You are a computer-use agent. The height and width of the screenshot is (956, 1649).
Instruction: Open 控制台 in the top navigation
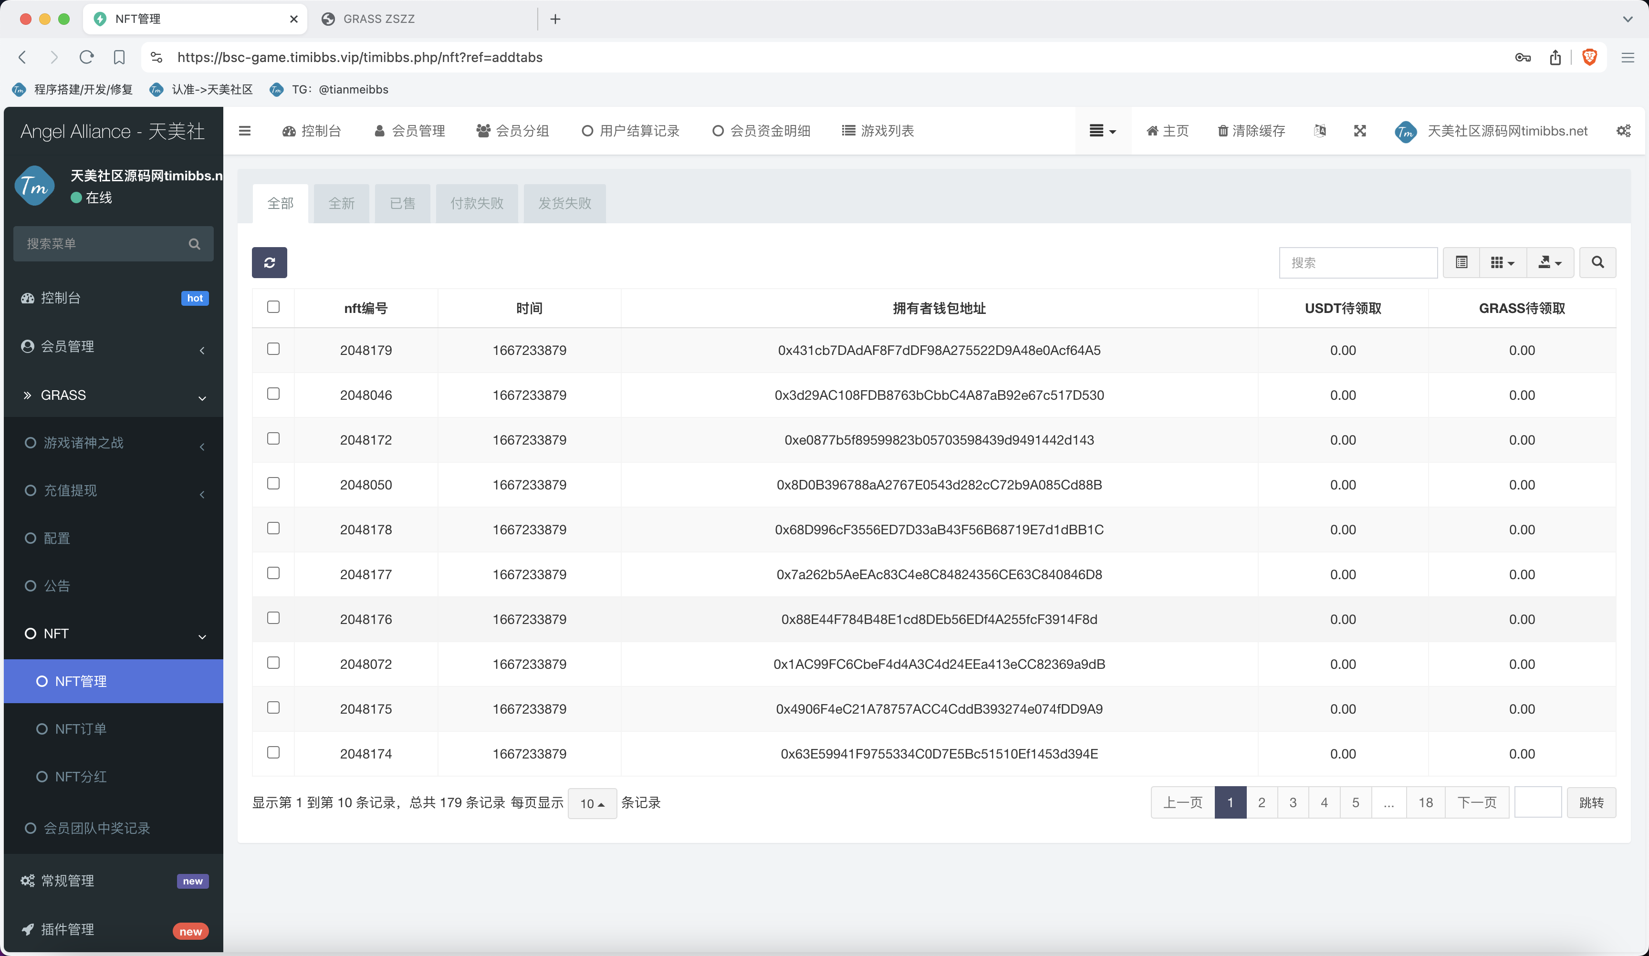point(312,131)
